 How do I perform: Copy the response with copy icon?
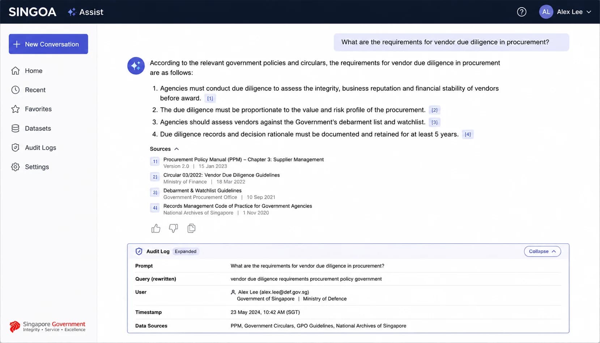click(191, 228)
